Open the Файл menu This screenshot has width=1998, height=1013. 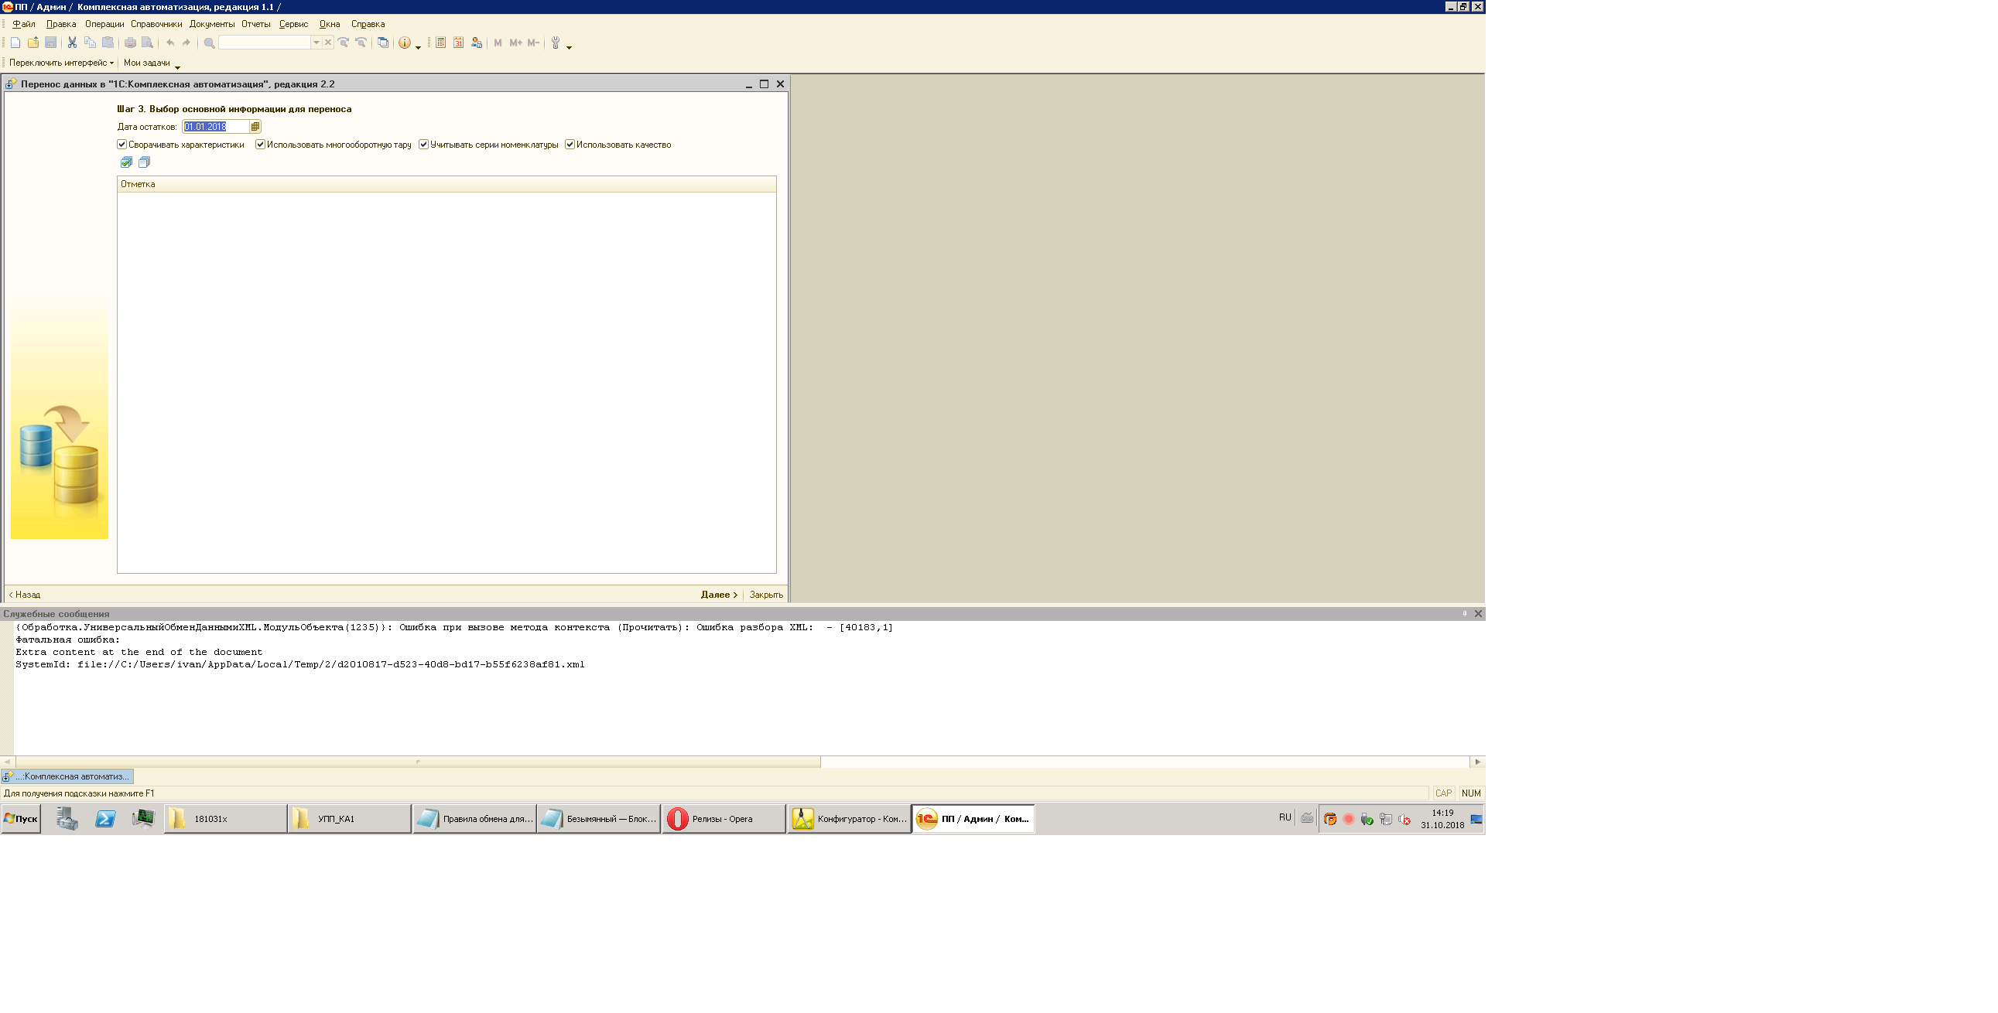click(24, 24)
